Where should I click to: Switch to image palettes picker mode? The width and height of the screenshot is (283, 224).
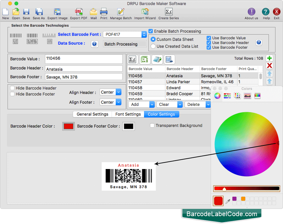click(x=247, y=96)
